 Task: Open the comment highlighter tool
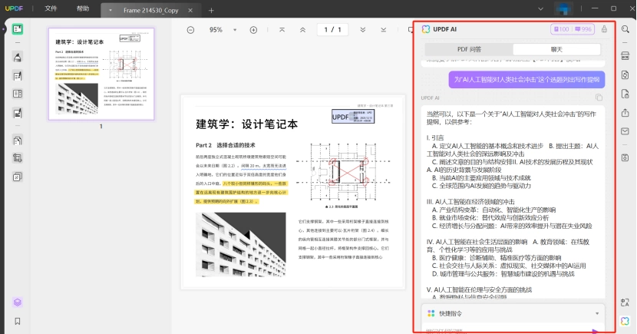click(18, 58)
